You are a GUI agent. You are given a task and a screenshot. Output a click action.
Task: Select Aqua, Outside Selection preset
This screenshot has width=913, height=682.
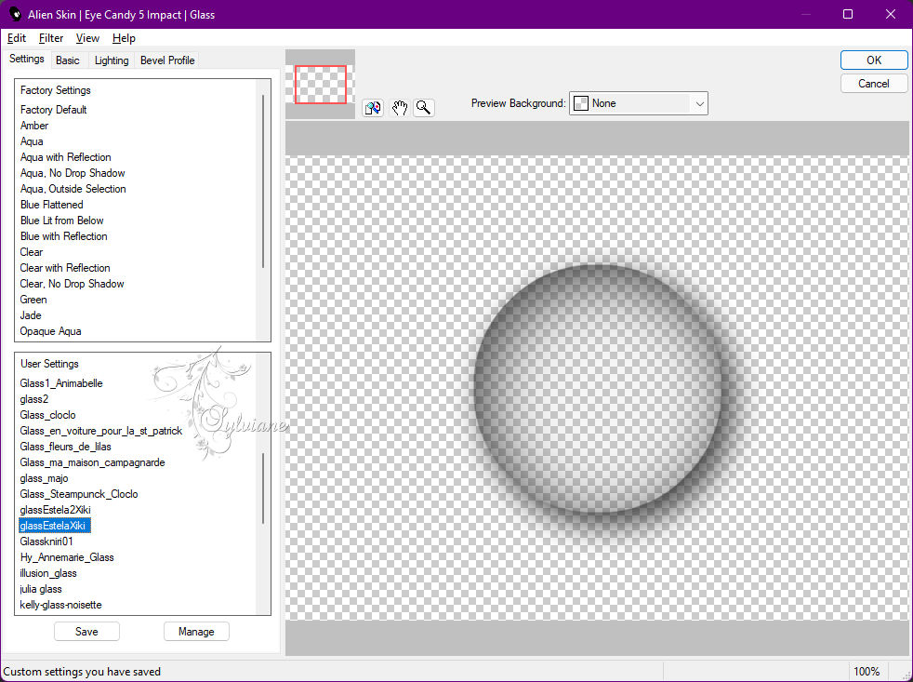73,189
